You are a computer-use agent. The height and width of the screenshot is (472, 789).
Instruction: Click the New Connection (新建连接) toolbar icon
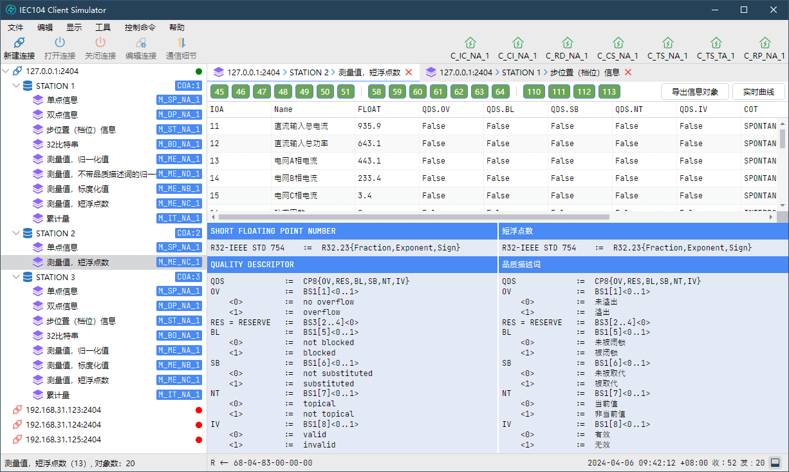coord(19,43)
